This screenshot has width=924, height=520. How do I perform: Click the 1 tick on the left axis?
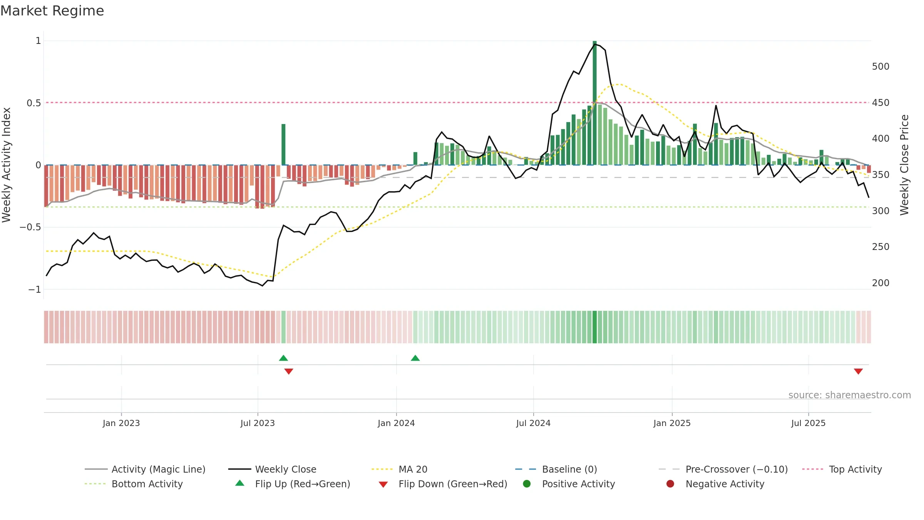coord(38,40)
